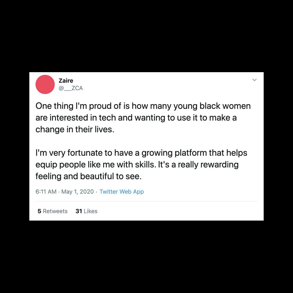Screen dimensions: 293x293
Task: Expand the tweet options chevron menu
Action: pyautogui.click(x=254, y=80)
